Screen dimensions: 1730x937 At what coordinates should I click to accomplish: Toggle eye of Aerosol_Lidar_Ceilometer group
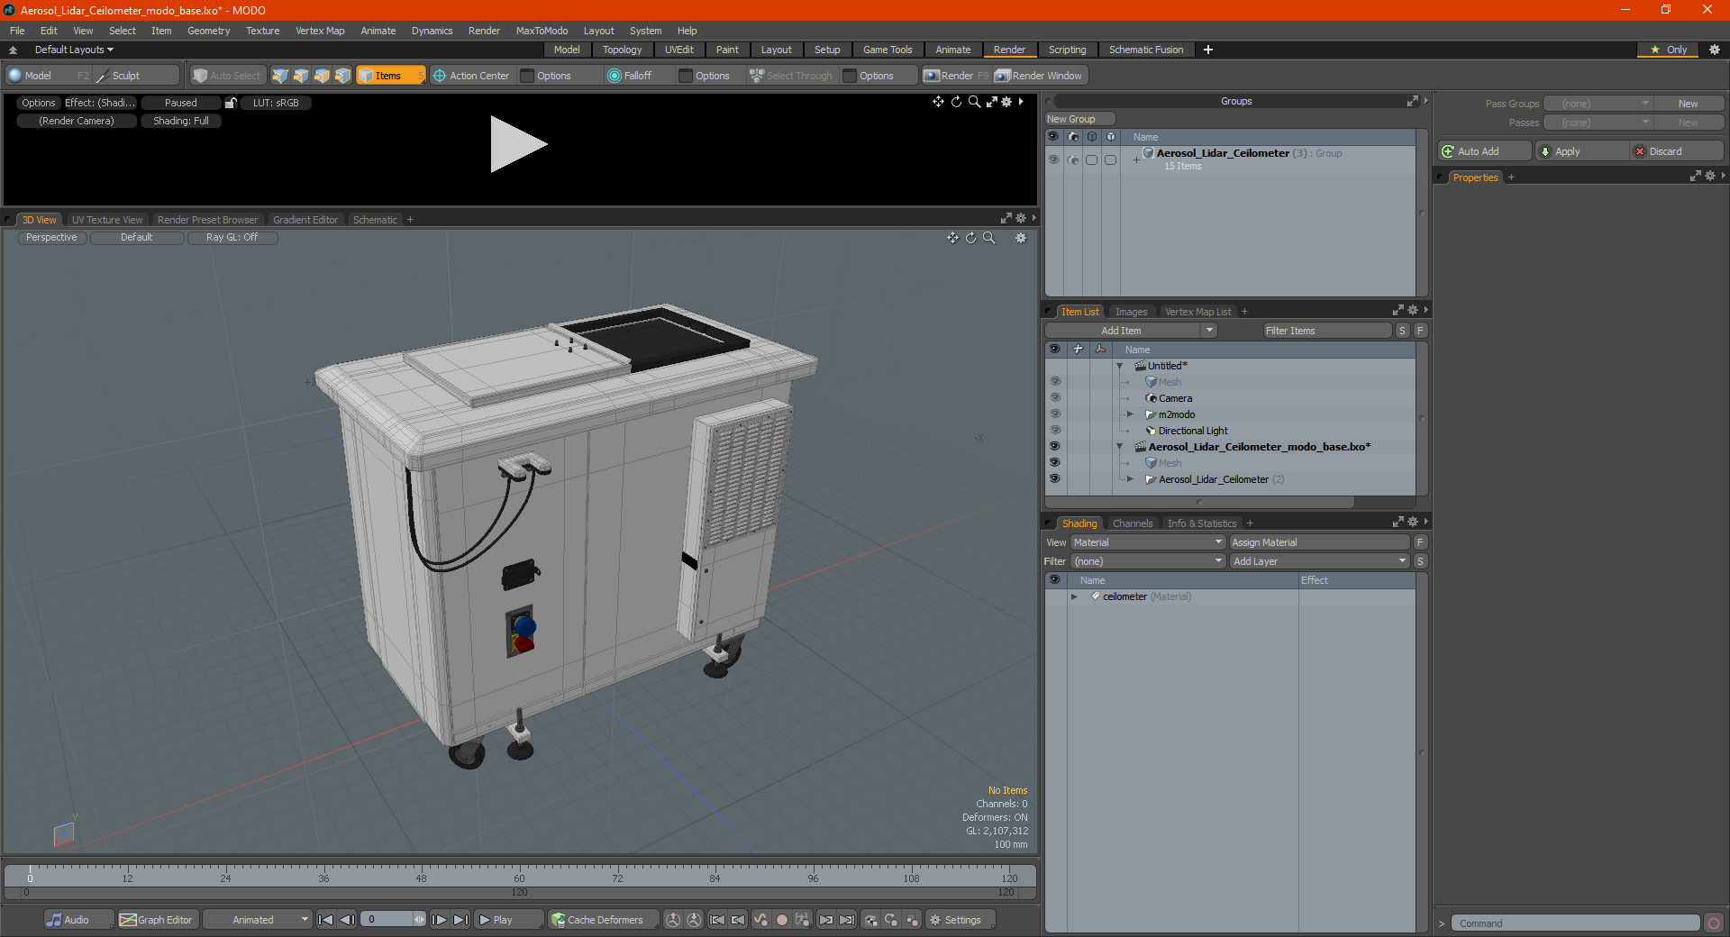coord(1053,159)
